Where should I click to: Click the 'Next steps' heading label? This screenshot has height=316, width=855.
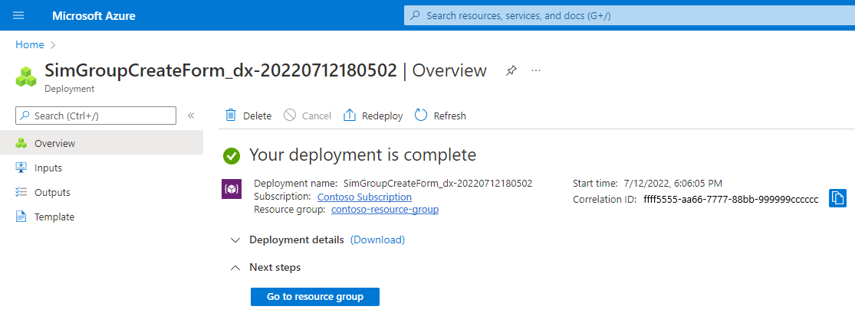(275, 268)
